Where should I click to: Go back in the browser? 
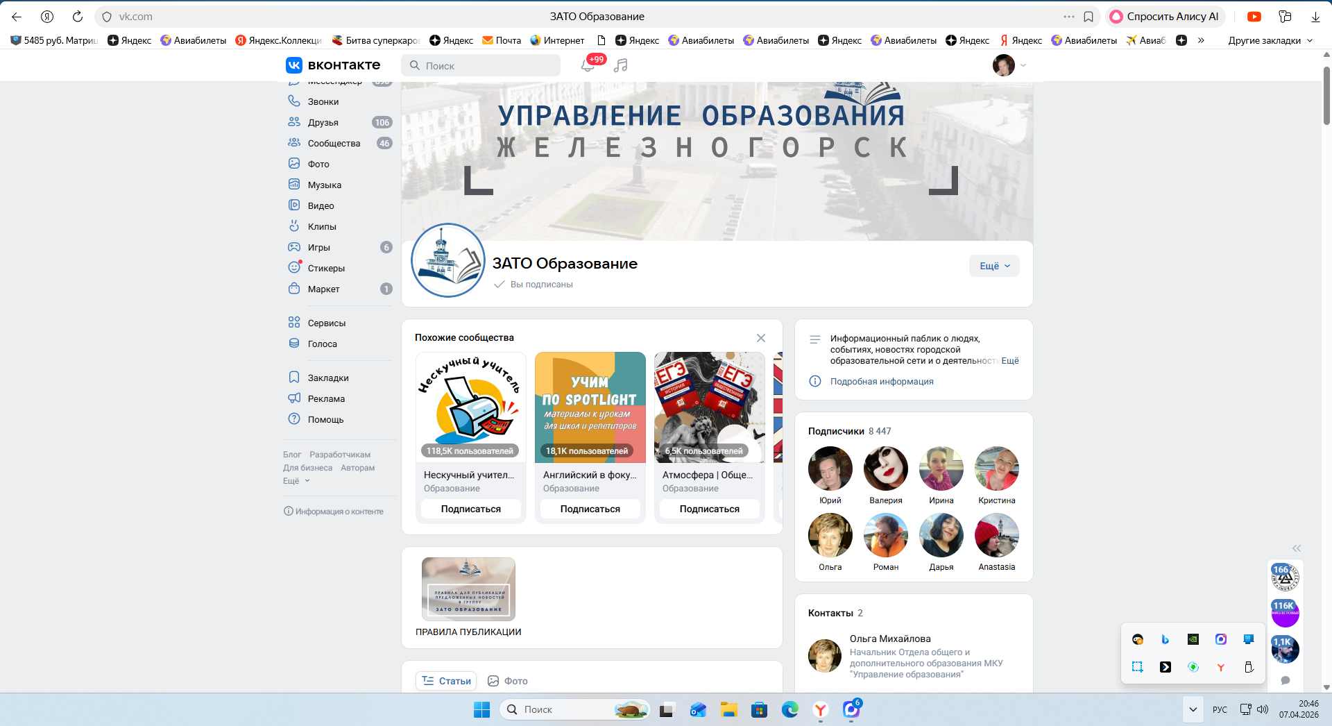(x=17, y=17)
